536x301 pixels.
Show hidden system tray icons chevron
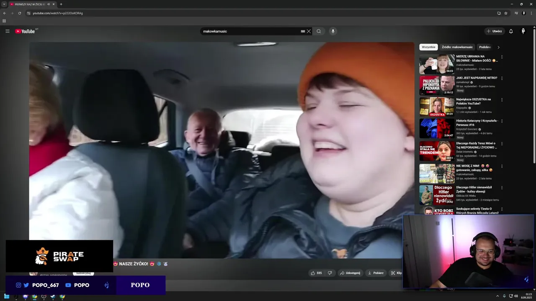point(497,296)
